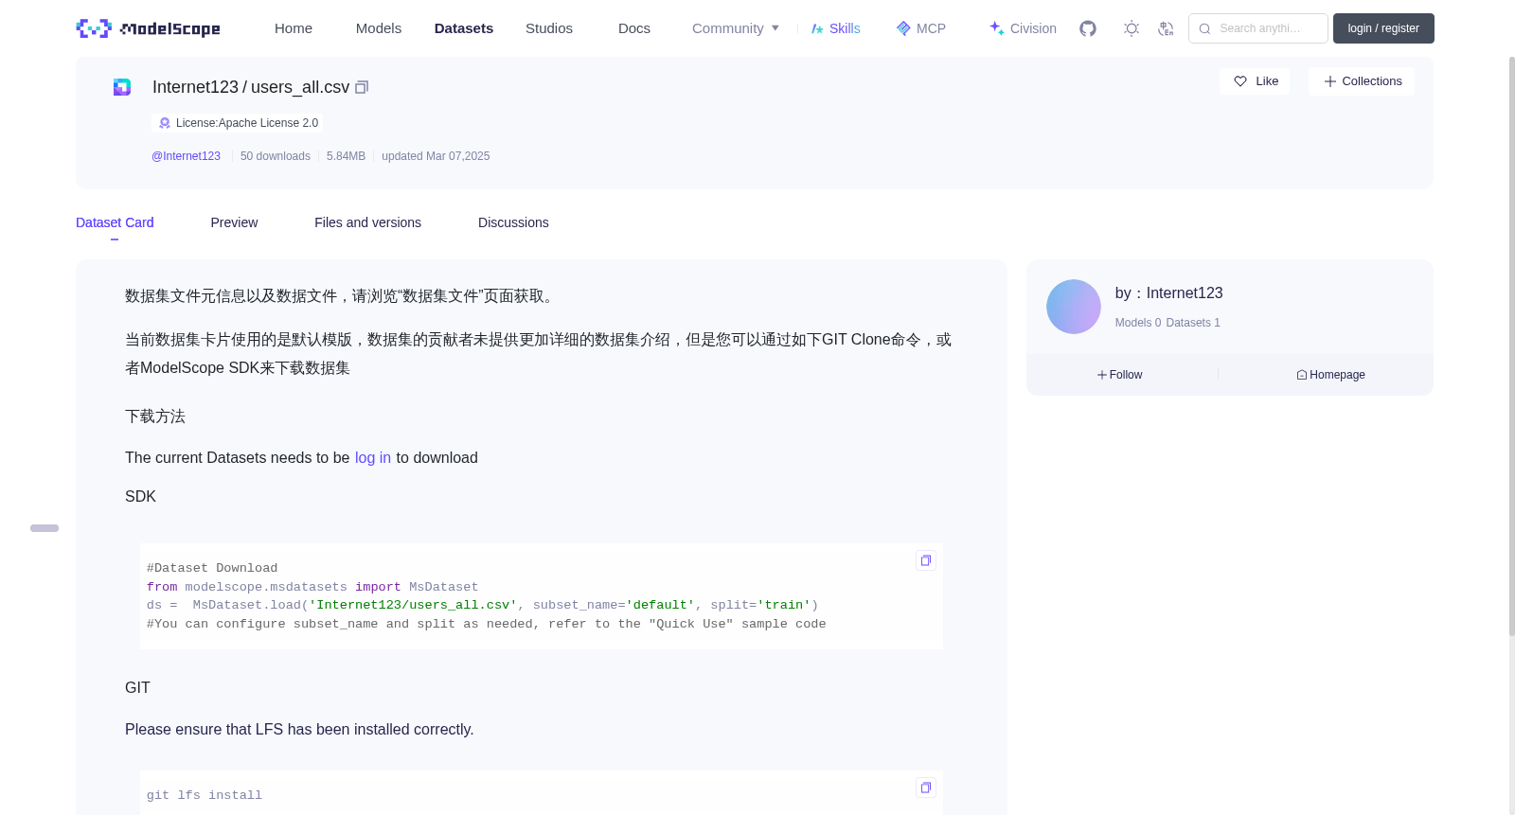This screenshot has width=1515, height=815.
Task: Follow the user Internet123
Action: coord(1119,375)
